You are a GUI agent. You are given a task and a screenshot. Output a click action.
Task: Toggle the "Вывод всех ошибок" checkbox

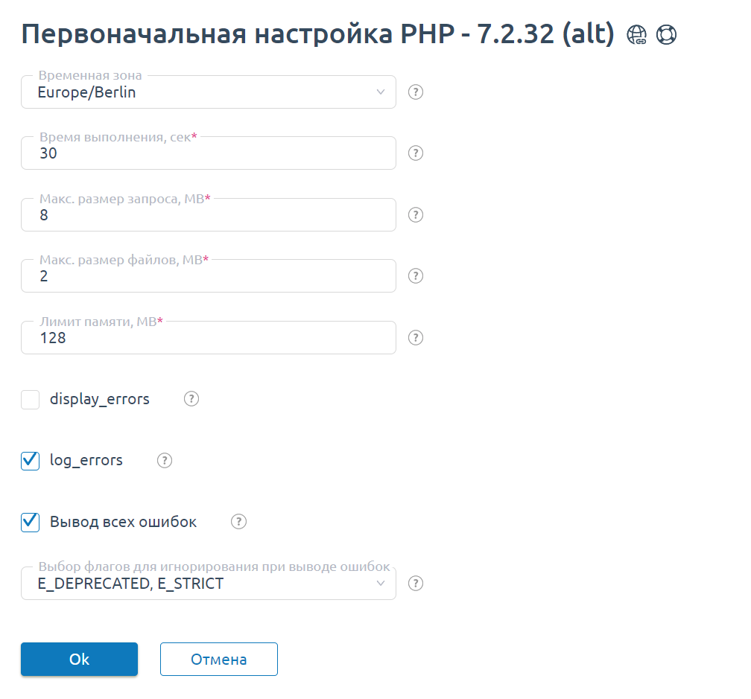(x=31, y=522)
